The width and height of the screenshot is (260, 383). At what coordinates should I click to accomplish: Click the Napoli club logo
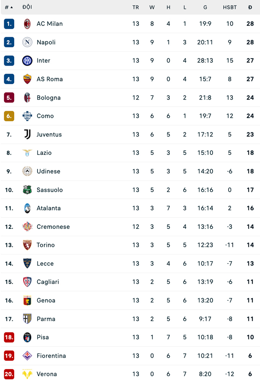click(27, 42)
